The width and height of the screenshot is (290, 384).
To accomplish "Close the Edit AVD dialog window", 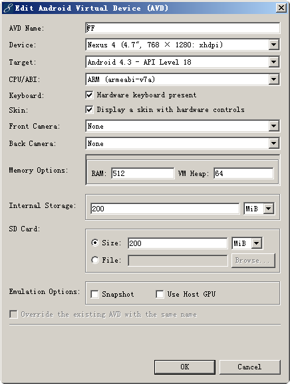I will tap(281, 8).
